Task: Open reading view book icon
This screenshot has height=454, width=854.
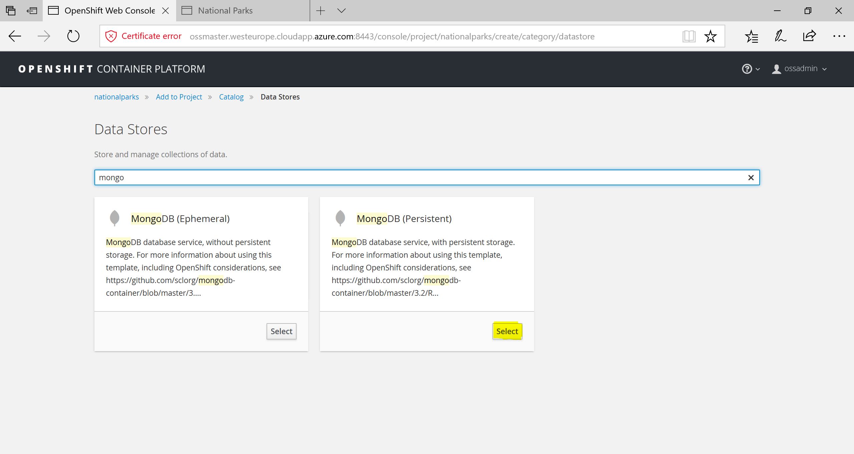Action: 689,36
